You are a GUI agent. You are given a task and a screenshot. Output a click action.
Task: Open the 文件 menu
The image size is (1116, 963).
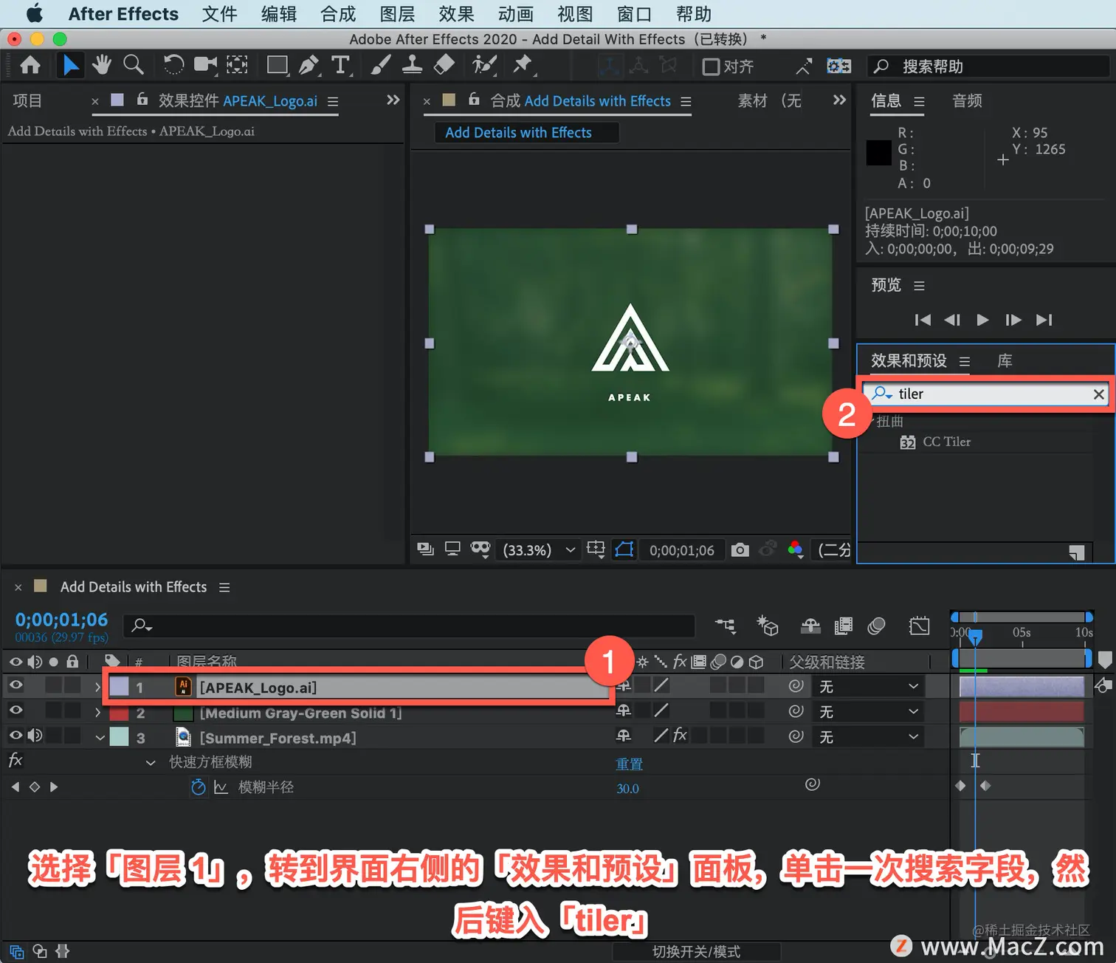pos(220,14)
